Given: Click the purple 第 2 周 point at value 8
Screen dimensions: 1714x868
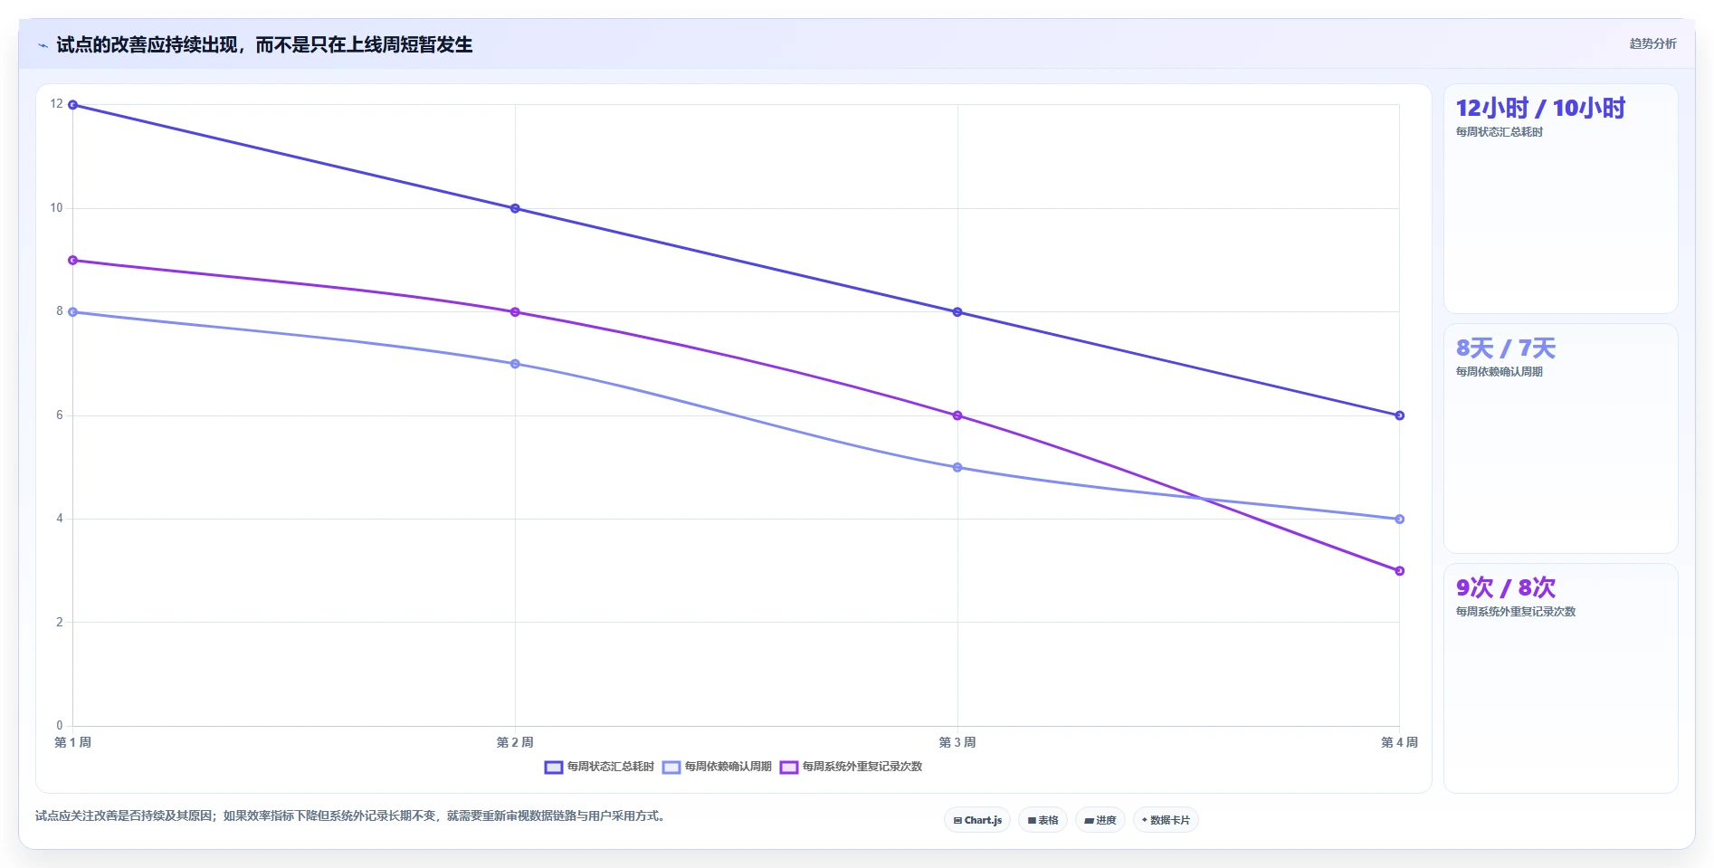Looking at the screenshot, I should pos(515,312).
